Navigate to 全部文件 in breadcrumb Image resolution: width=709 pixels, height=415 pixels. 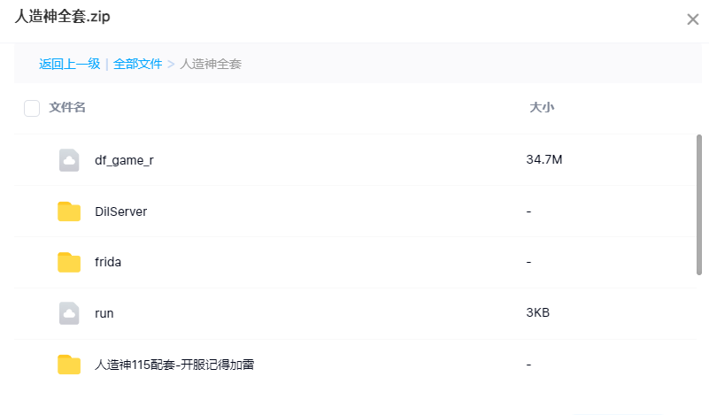coord(137,64)
